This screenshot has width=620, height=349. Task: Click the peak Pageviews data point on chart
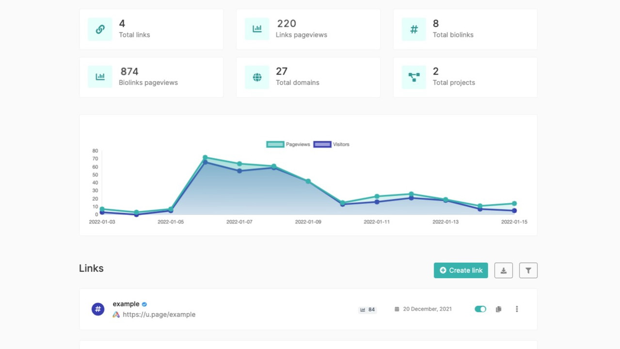pyautogui.click(x=205, y=158)
